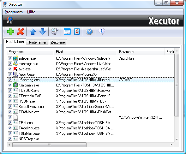Toggle the TSkrMain.exe checkbox
Viewport: 186px width, 154px height.
(x=10, y=133)
